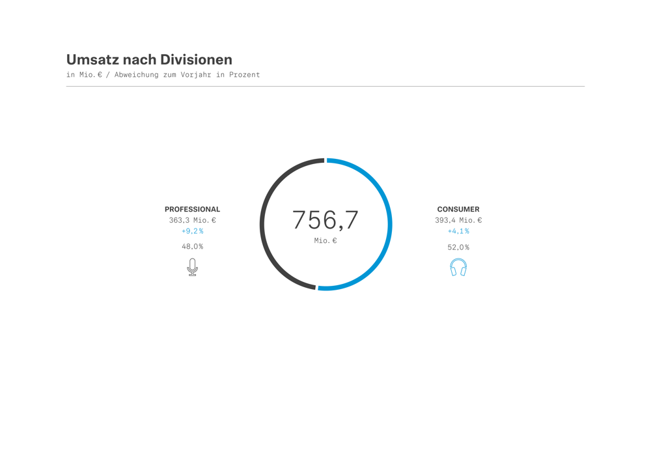Click the Mio. € unit label inside donut
This screenshot has height=461, width=651.
325,241
